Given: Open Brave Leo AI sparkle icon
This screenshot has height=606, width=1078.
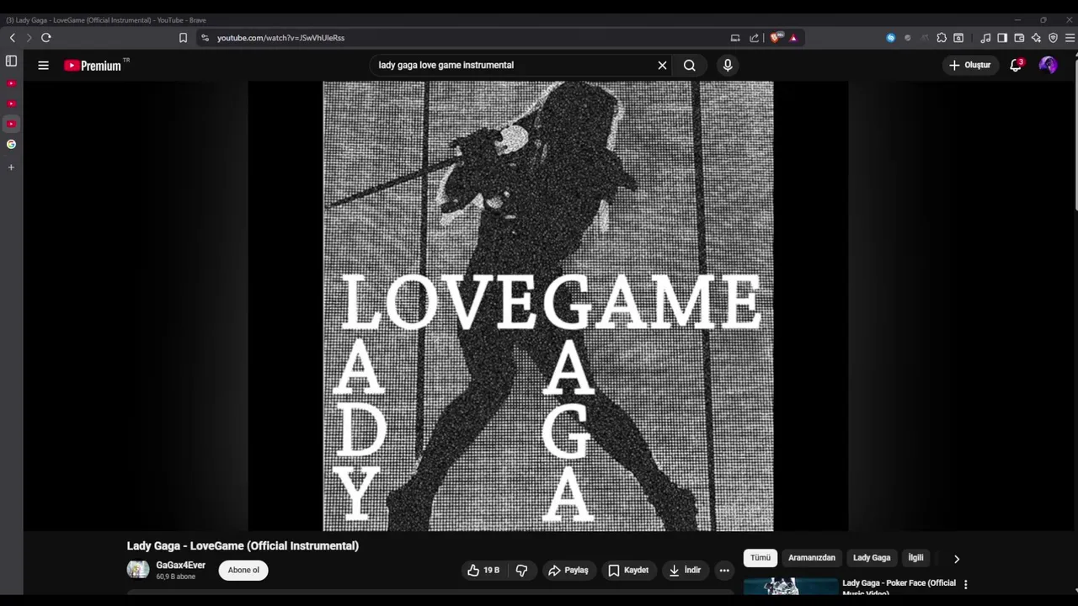Looking at the screenshot, I should pos(1036,38).
